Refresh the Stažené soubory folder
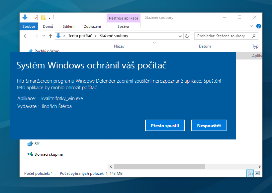This screenshot has width=272, height=193. point(187,36)
